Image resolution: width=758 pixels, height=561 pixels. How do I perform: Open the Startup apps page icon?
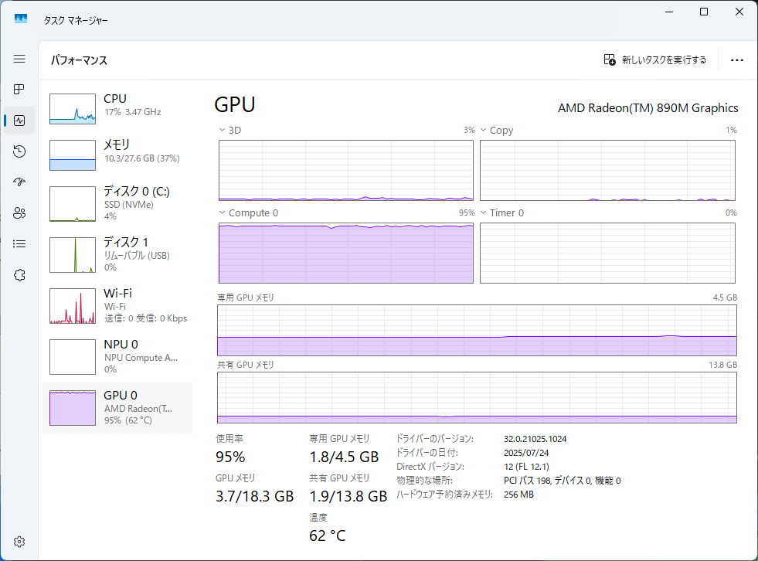click(19, 182)
